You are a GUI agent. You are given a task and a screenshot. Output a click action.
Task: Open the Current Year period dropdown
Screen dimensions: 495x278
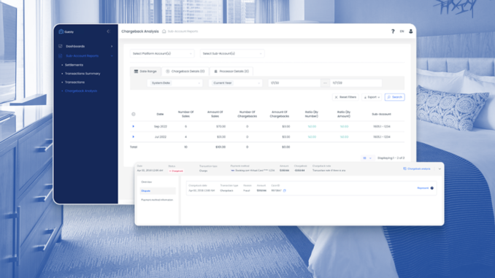click(x=236, y=83)
